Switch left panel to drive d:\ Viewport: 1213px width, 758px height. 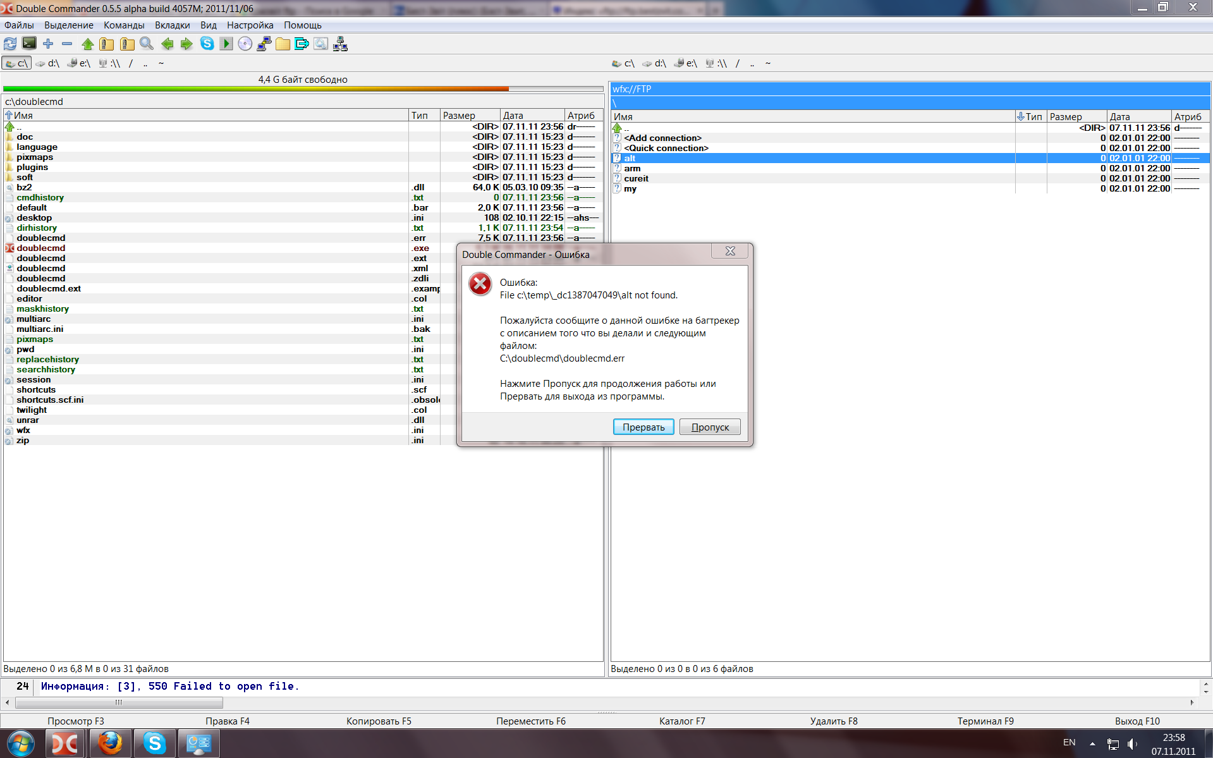point(48,63)
